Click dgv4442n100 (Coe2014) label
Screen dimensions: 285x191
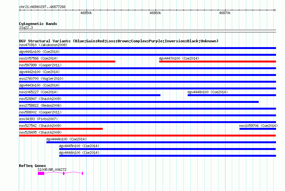[39, 72]
